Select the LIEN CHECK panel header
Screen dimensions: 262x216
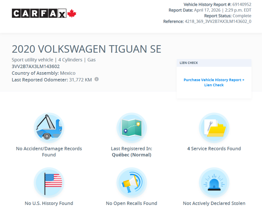point(188,63)
